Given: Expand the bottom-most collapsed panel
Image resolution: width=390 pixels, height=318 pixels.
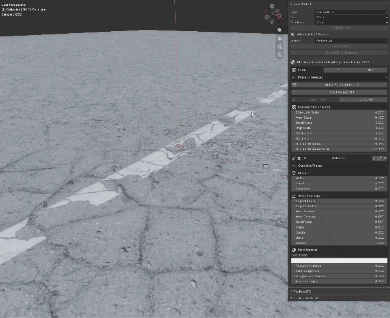Looking at the screenshot, I should pos(339,298).
